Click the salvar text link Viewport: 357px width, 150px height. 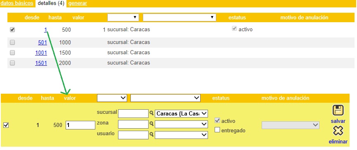[x=338, y=121]
